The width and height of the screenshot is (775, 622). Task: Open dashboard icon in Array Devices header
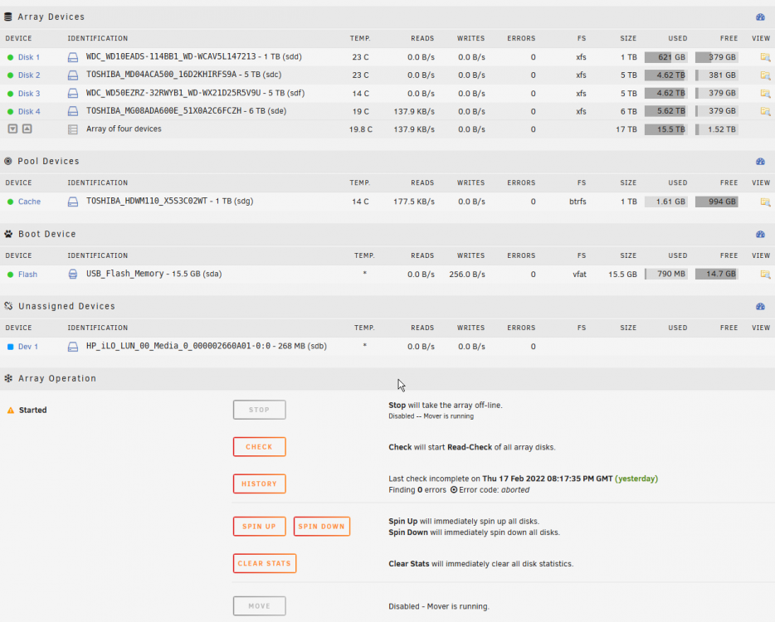click(760, 17)
